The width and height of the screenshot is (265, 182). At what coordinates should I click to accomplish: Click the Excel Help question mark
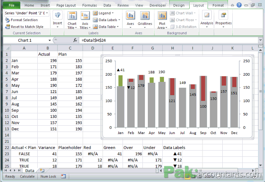pyautogui.click(x=239, y=5)
